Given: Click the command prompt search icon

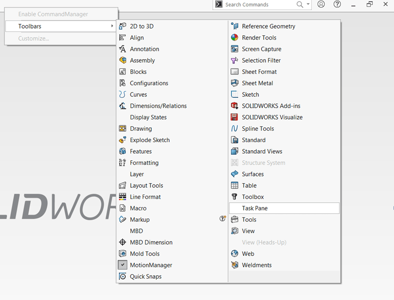Looking at the screenshot, I should click(219, 4).
